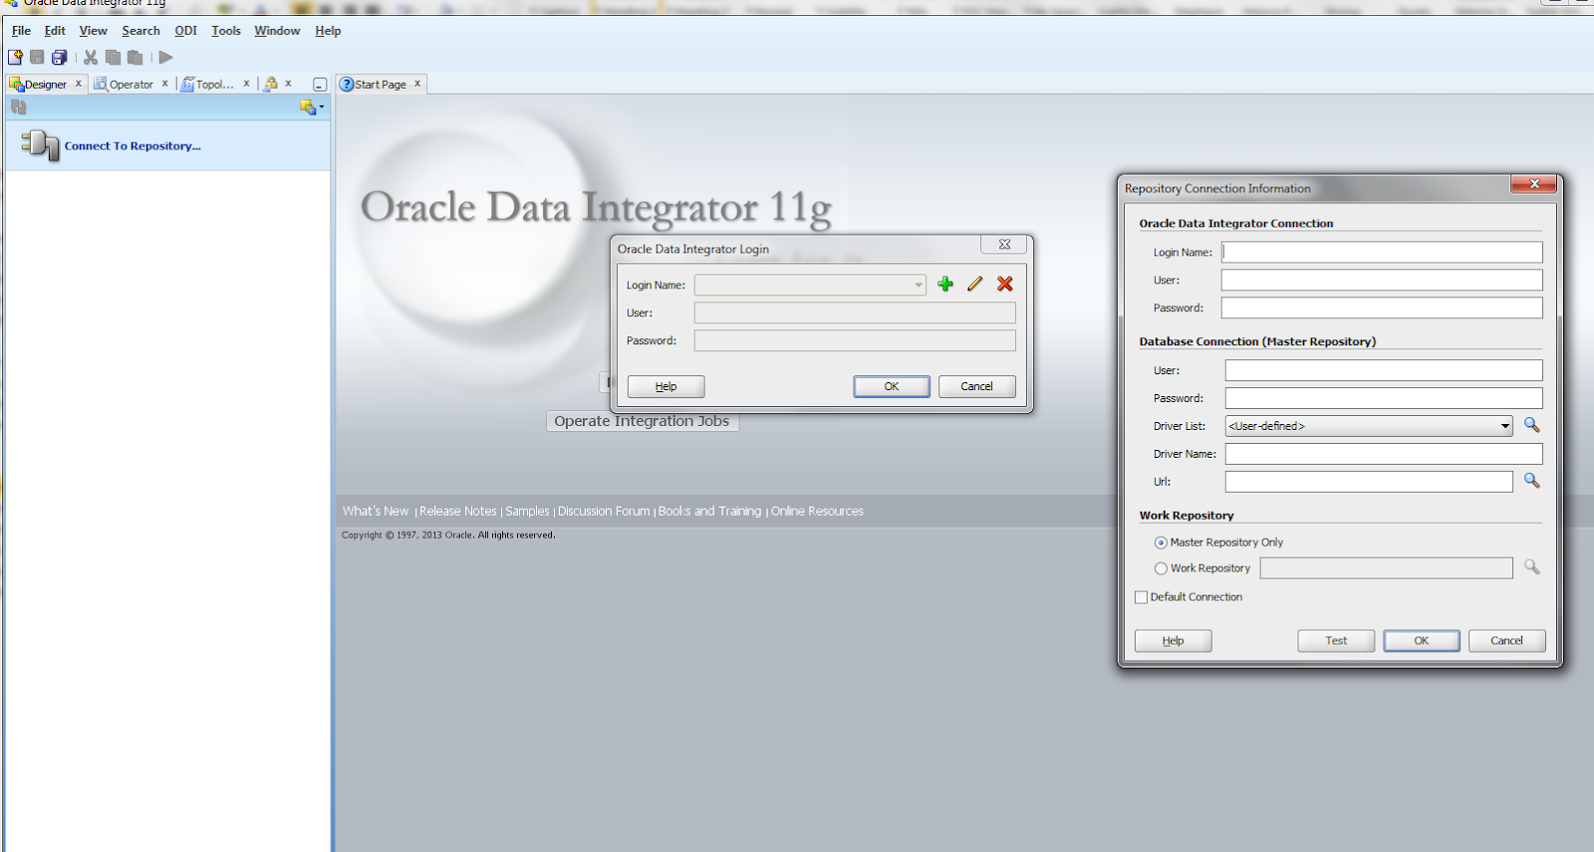Open the Driver List dropdown
The image size is (1594, 852).
pyautogui.click(x=1505, y=426)
